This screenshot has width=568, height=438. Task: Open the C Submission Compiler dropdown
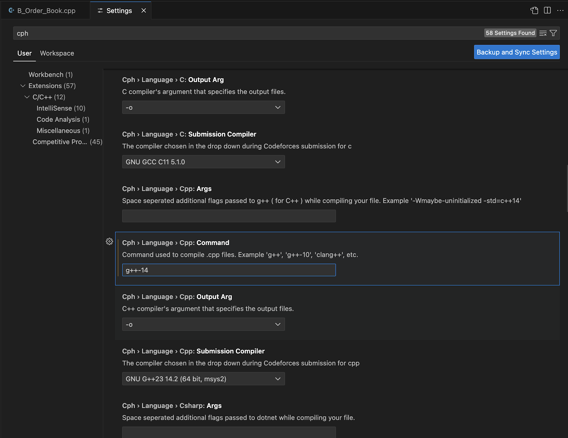203,162
